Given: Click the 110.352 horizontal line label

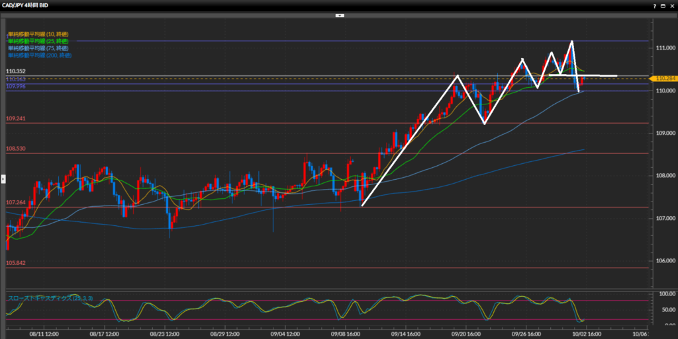Looking at the screenshot, I should pyautogui.click(x=16, y=71).
